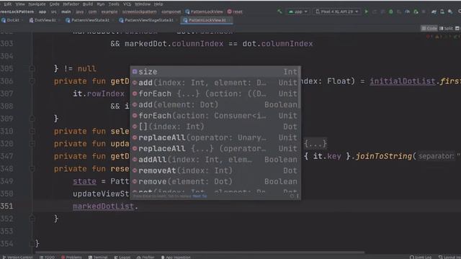Choose add(element: Dot) suggestion

click(x=215, y=105)
